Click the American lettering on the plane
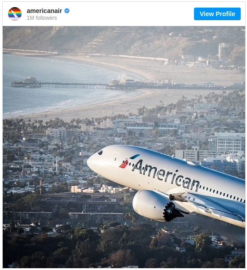Screen dimensions: 247x270 (166, 175)
